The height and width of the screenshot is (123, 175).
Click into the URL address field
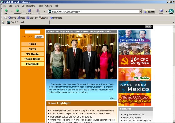[x=95, y=11]
